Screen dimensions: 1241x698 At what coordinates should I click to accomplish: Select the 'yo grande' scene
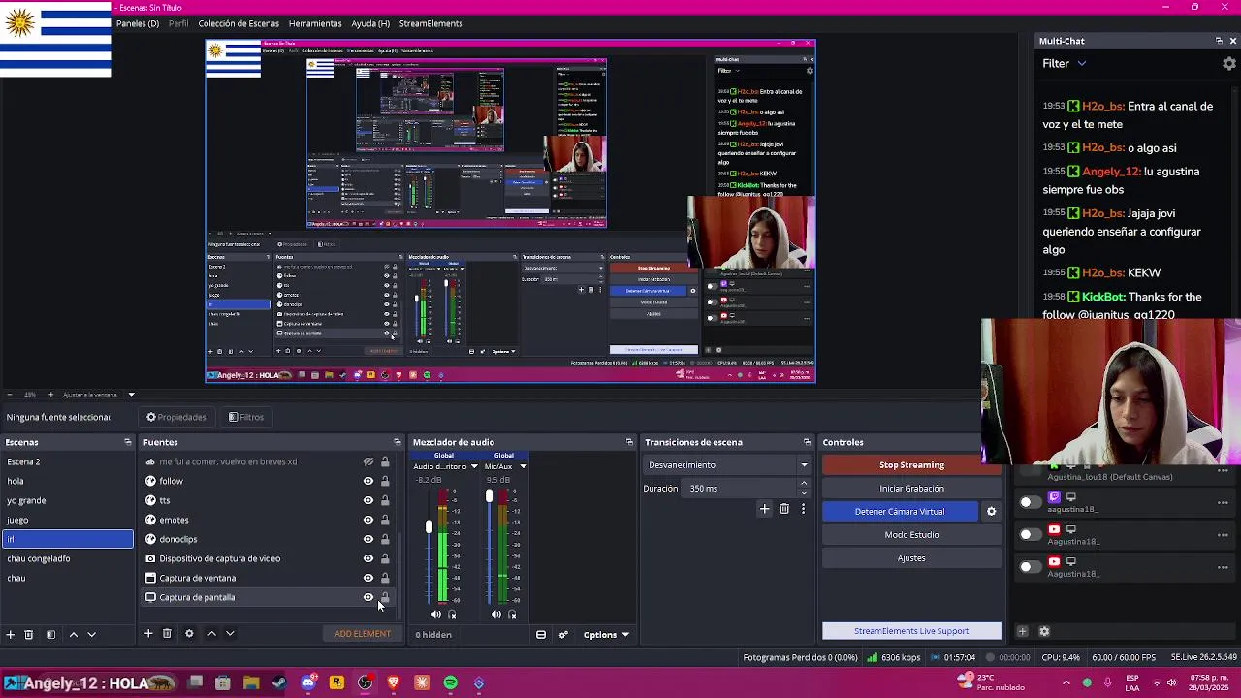tap(67, 500)
